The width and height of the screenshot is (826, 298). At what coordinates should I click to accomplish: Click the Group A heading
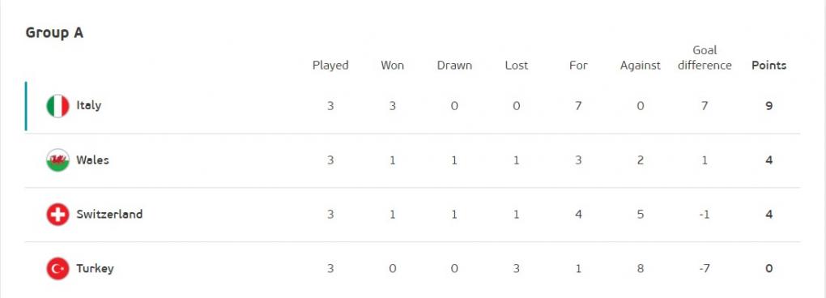pos(54,32)
